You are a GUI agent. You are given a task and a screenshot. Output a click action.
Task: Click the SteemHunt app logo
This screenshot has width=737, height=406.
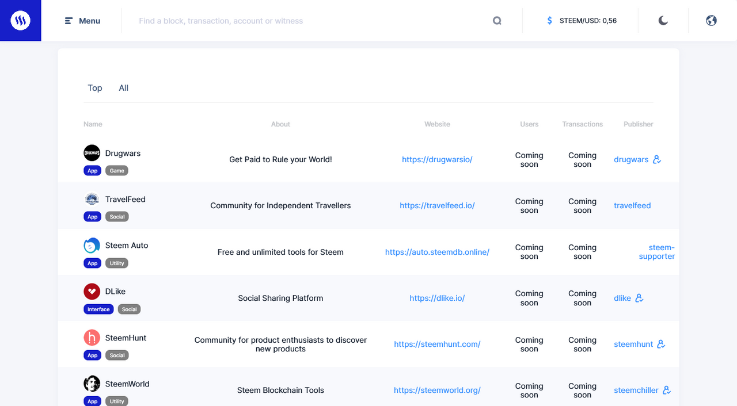92,338
